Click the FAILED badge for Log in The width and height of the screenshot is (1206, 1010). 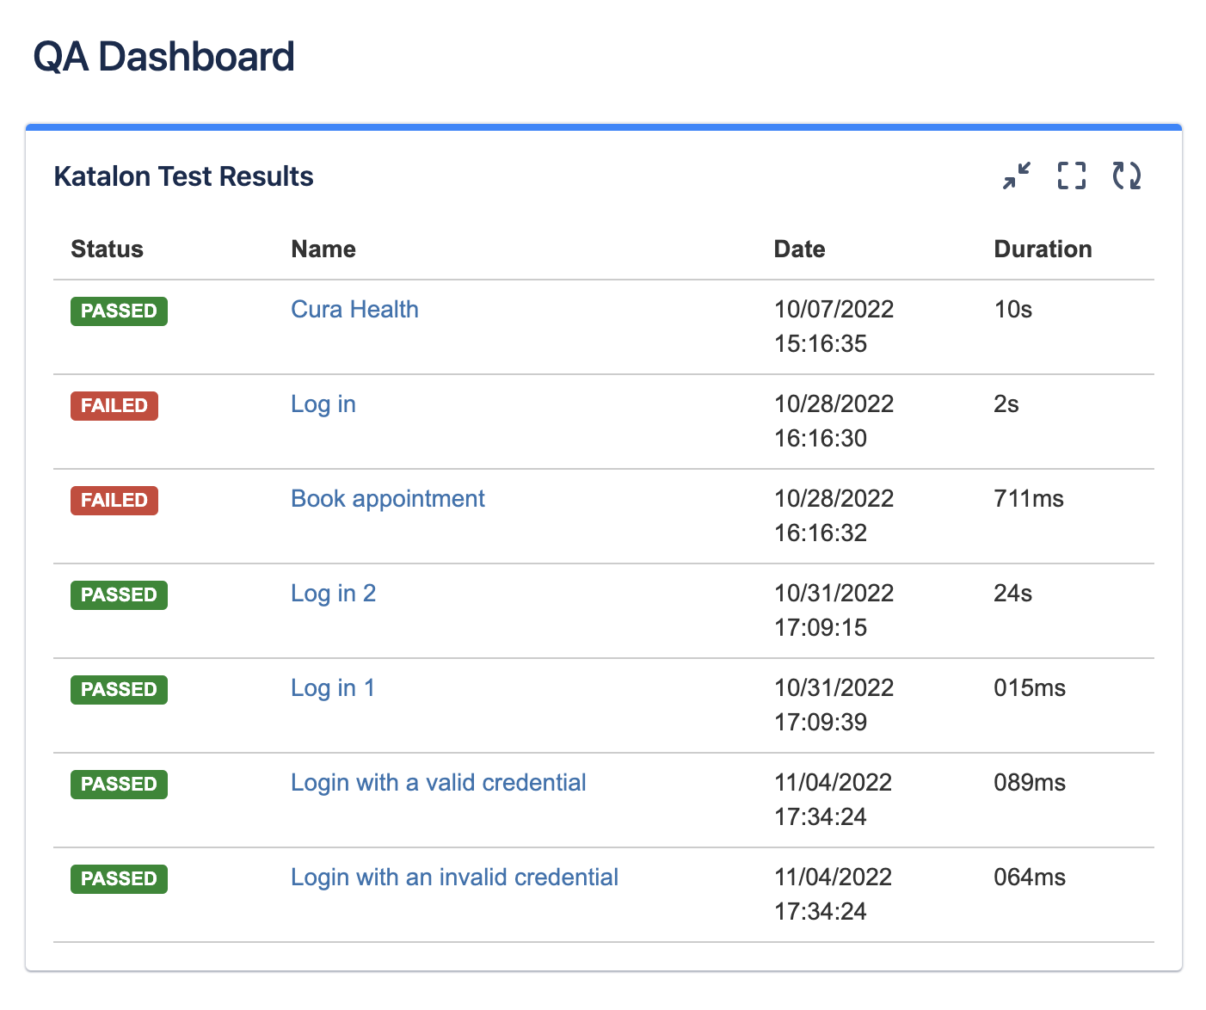click(x=114, y=405)
